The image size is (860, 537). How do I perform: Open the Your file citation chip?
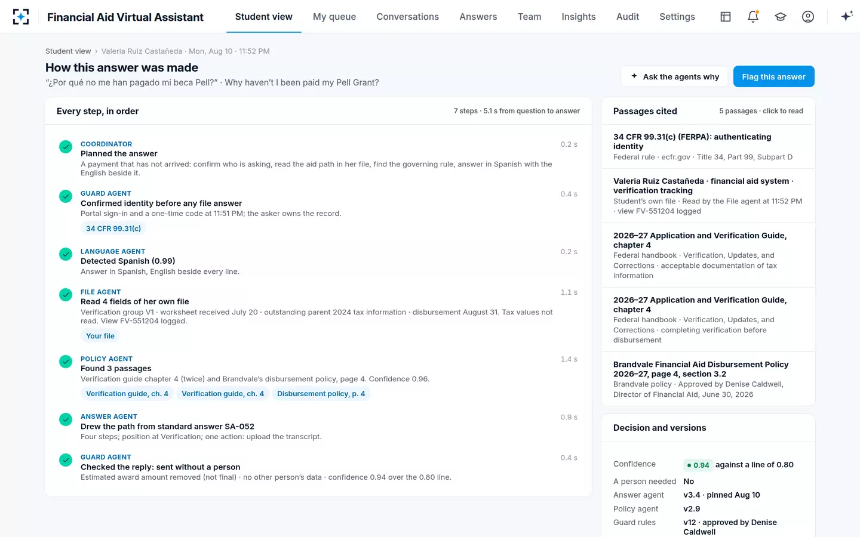tap(100, 336)
